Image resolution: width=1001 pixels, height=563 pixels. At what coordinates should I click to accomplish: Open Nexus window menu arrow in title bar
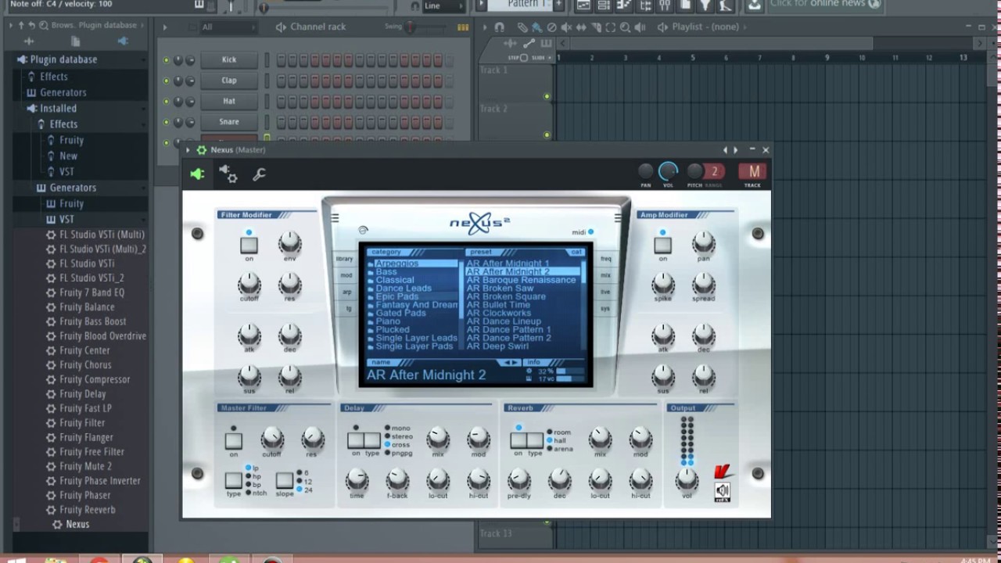pos(188,149)
